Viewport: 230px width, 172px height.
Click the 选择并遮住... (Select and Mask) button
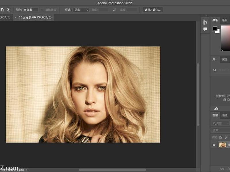pyautogui.click(x=153, y=10)
